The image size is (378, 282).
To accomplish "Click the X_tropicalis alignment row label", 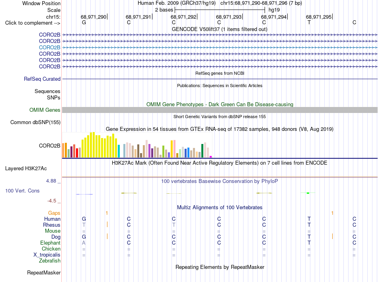I will (x=47, y=255).
